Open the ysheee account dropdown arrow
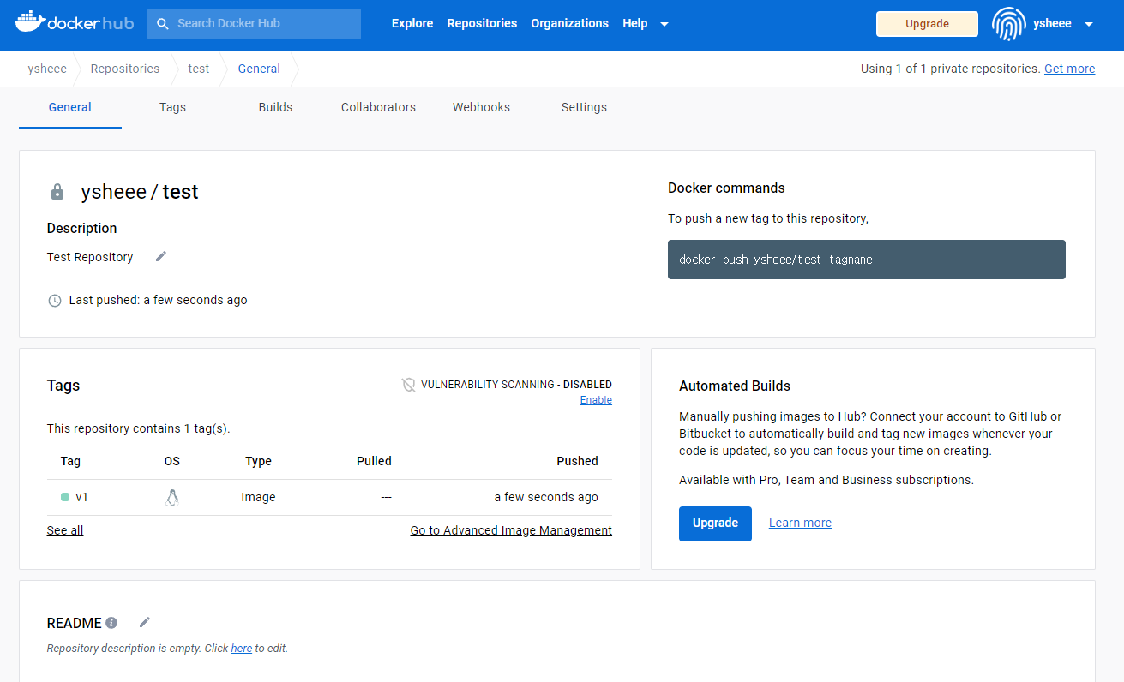 (x=1089, y=24)
